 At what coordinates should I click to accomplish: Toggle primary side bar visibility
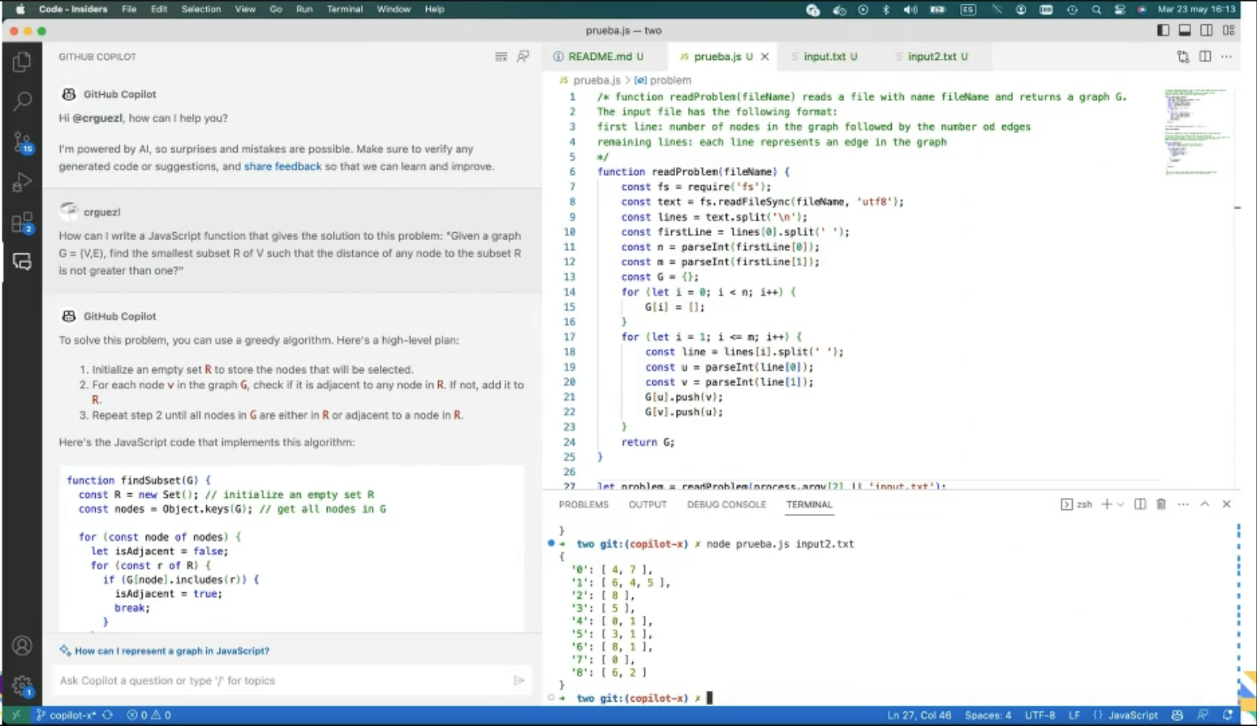click(1163, 31)
